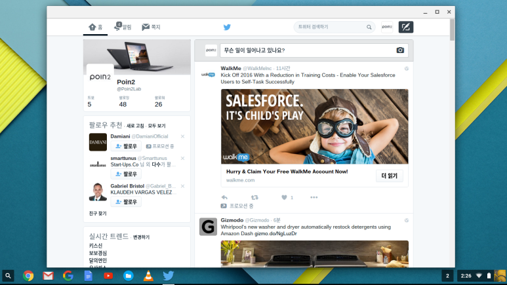This screenshot has height=285, width=507.
Task: Dismiss smarttunus follow suggestion
Action: pos(183,159)
